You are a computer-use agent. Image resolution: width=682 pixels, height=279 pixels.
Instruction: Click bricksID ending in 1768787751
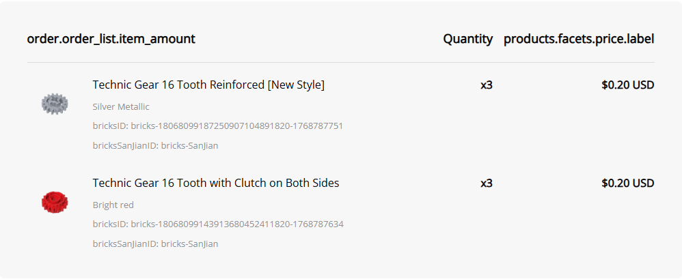point(217,126)
